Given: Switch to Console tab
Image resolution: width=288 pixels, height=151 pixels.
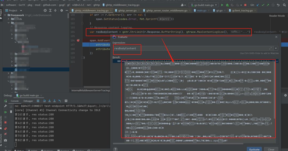Looking at the screenshot, I should tap(15, 101).
